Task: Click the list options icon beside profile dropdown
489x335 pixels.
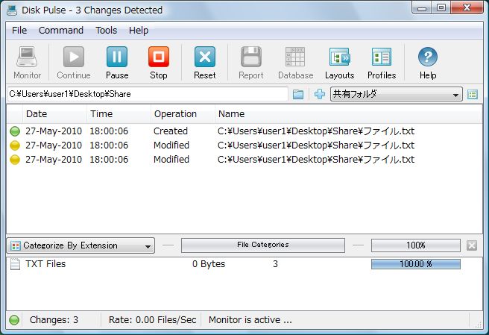Action: [x=473, y=94]
